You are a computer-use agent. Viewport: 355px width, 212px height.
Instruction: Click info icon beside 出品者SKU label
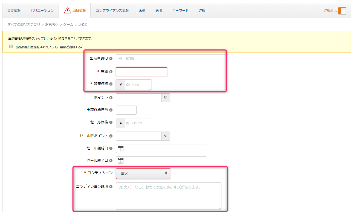coord(111,59)
